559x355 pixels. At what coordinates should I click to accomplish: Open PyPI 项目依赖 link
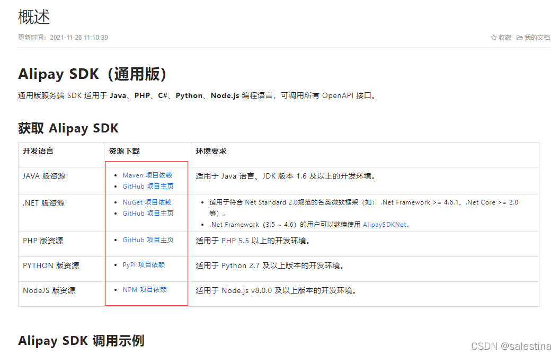click(144, 265)
